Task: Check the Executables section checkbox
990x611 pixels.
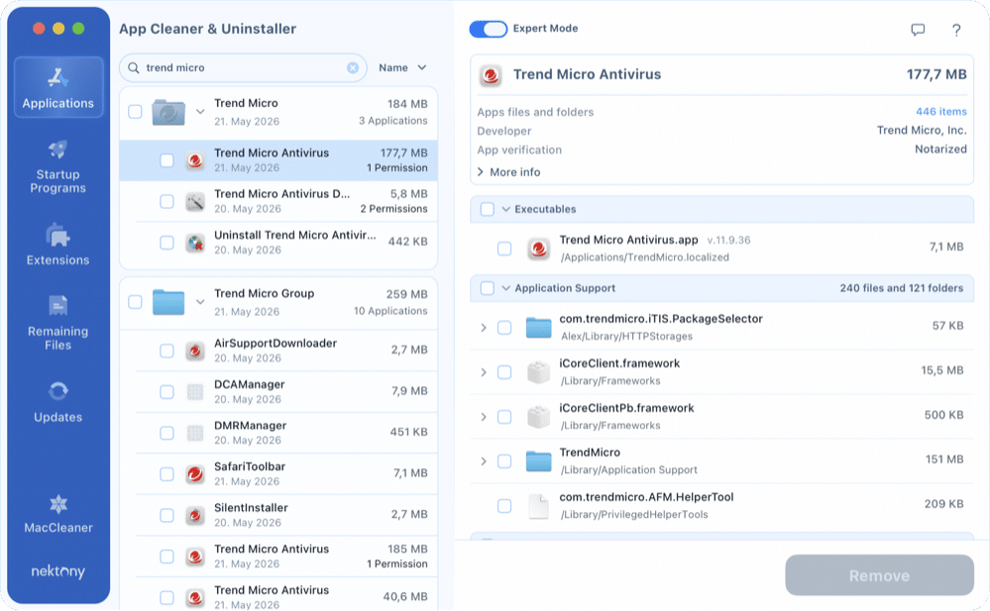Action: point(487,209)
